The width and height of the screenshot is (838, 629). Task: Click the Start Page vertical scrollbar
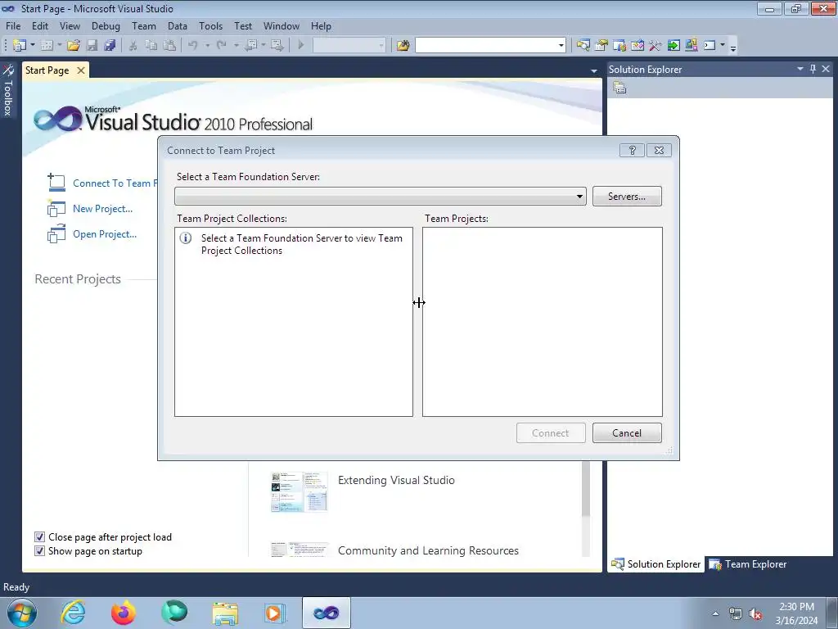point(585,508)
